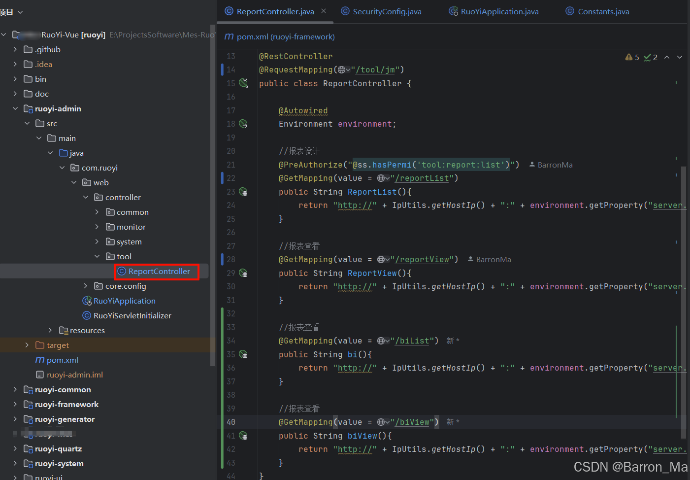This screenshot has width=690, height=480.
Task: Expand the resources folder
Action: (x=50, y=330)
